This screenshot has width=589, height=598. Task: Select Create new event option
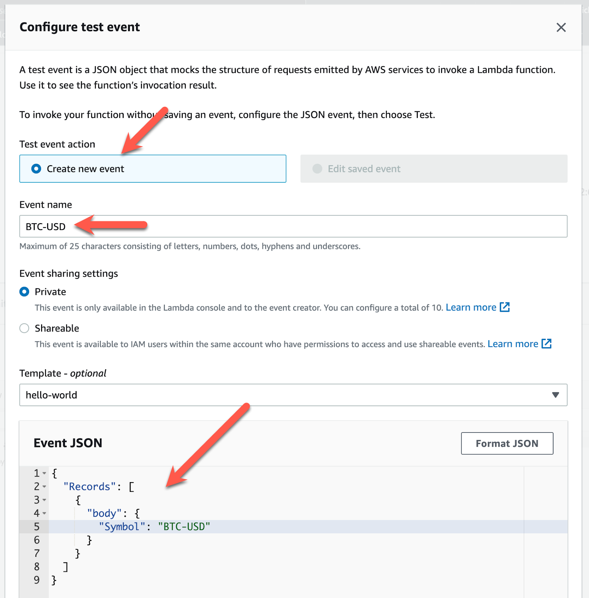coord(36,169)
